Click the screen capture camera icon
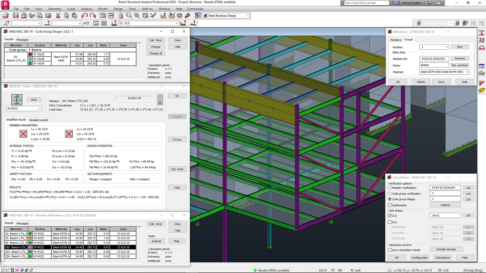 pyautogui.click(x=48, y=16)
